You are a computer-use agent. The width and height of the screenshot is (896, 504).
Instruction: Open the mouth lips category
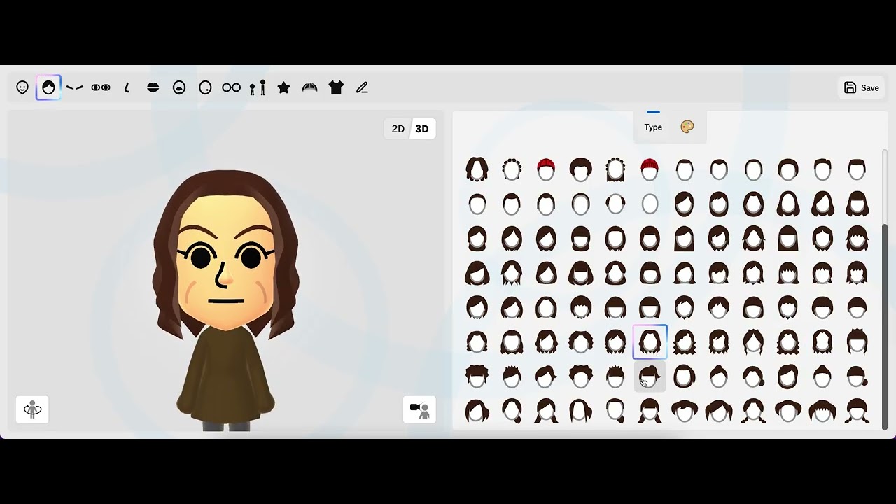tap(153, 87)
